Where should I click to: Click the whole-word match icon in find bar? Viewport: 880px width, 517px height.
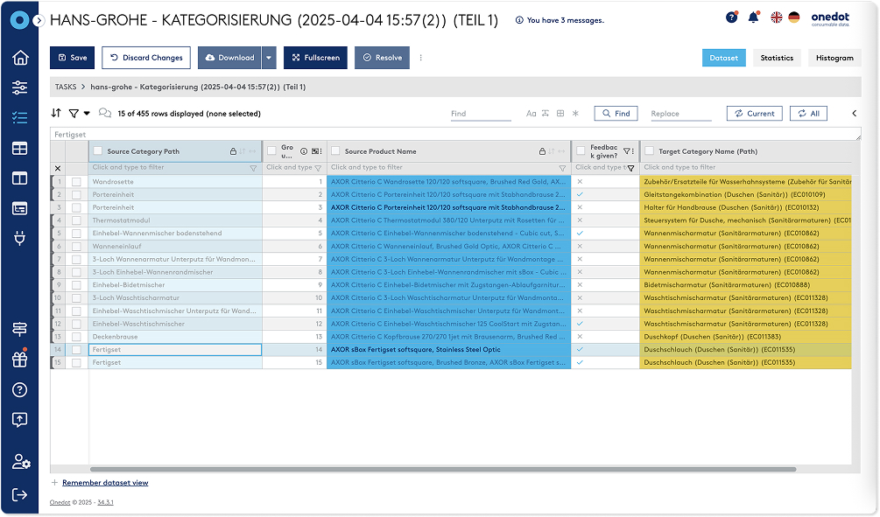tap(545, 113)
